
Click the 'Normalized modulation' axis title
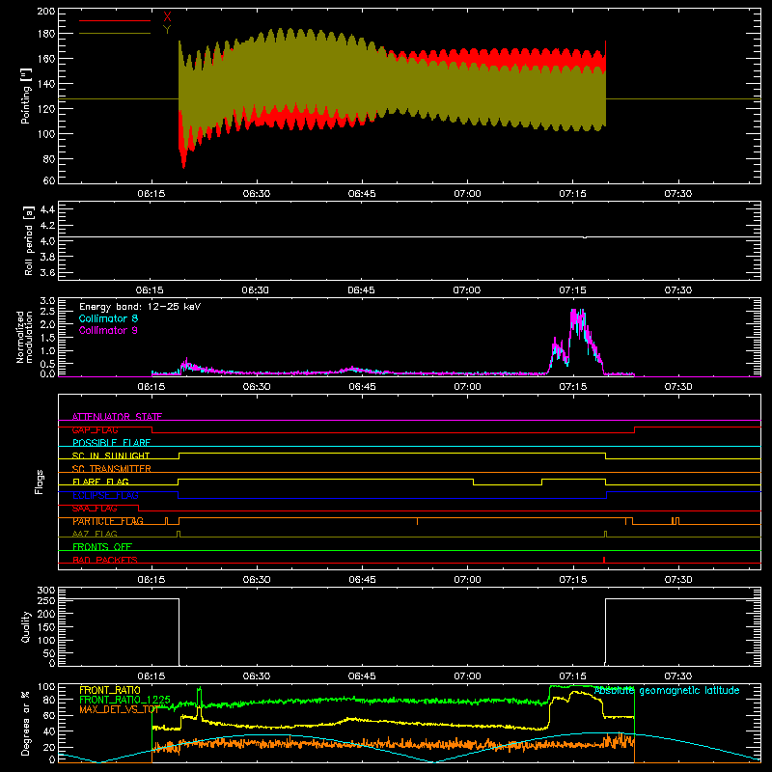(24, 337)
